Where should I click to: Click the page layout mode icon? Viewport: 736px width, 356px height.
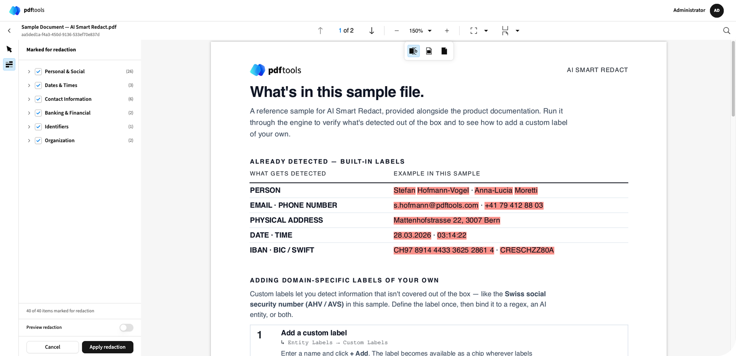[505, 31]
